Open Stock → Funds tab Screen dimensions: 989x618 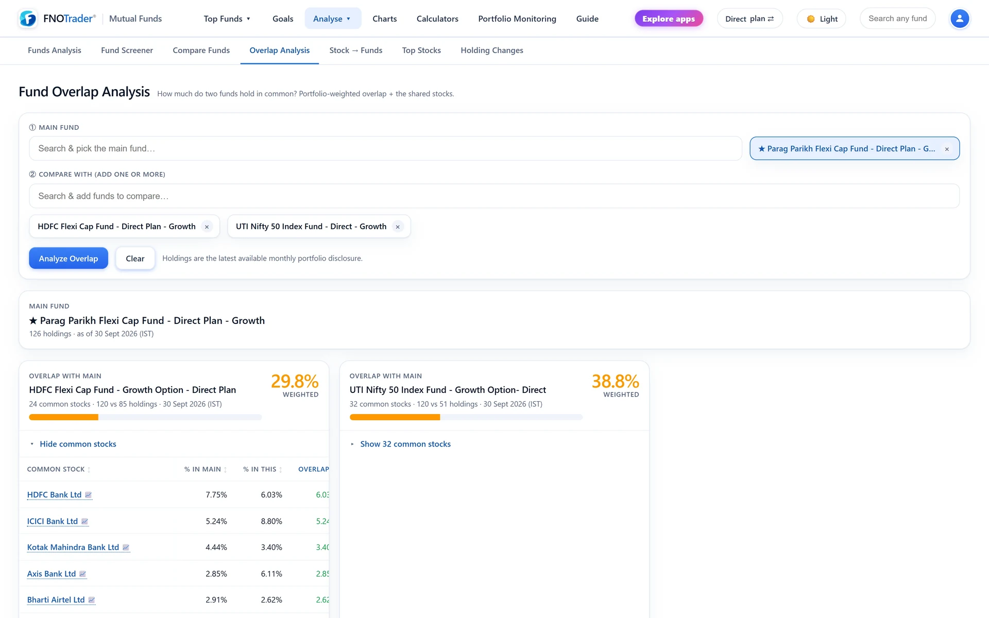[356, 50]
